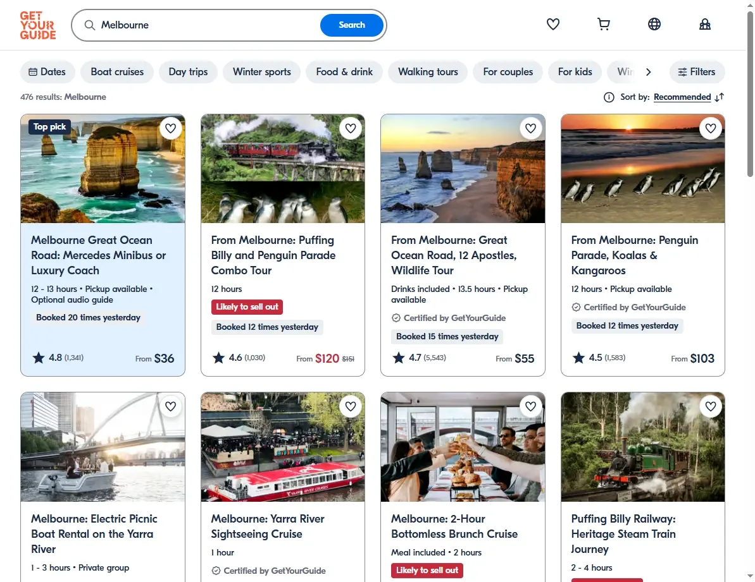Click the red Yarra river cruise boat photo
The image size is (755, 582).
coord(283,447)
